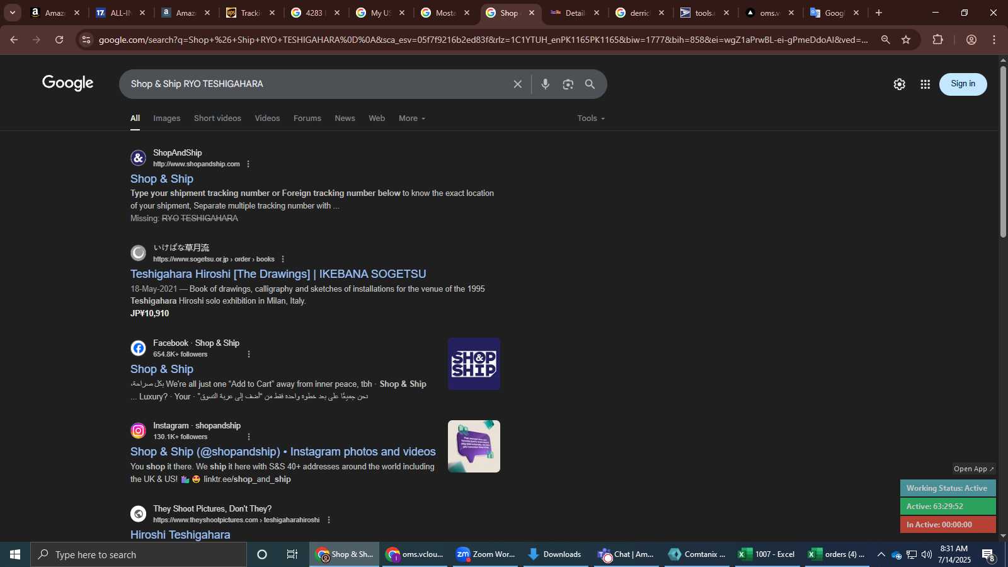Screen dimensions: 1008x567
Task: Open the Facebook Shop & Ship link
Action: coord(162,369)
